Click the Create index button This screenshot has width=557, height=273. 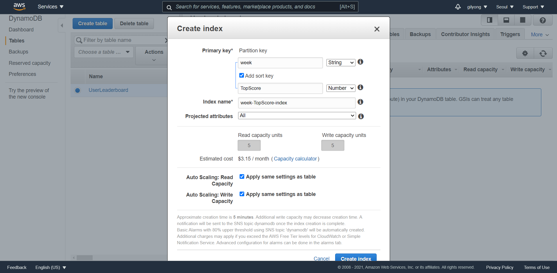point(356,258)
